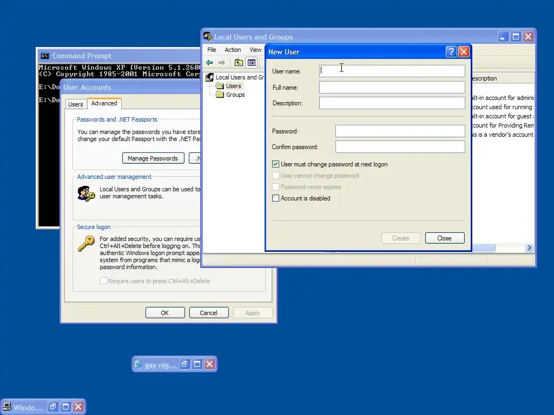The width and height of the screenshot is (554, 415).
Task: Open the File menu in Local Users and Groups
Action: 212,50
